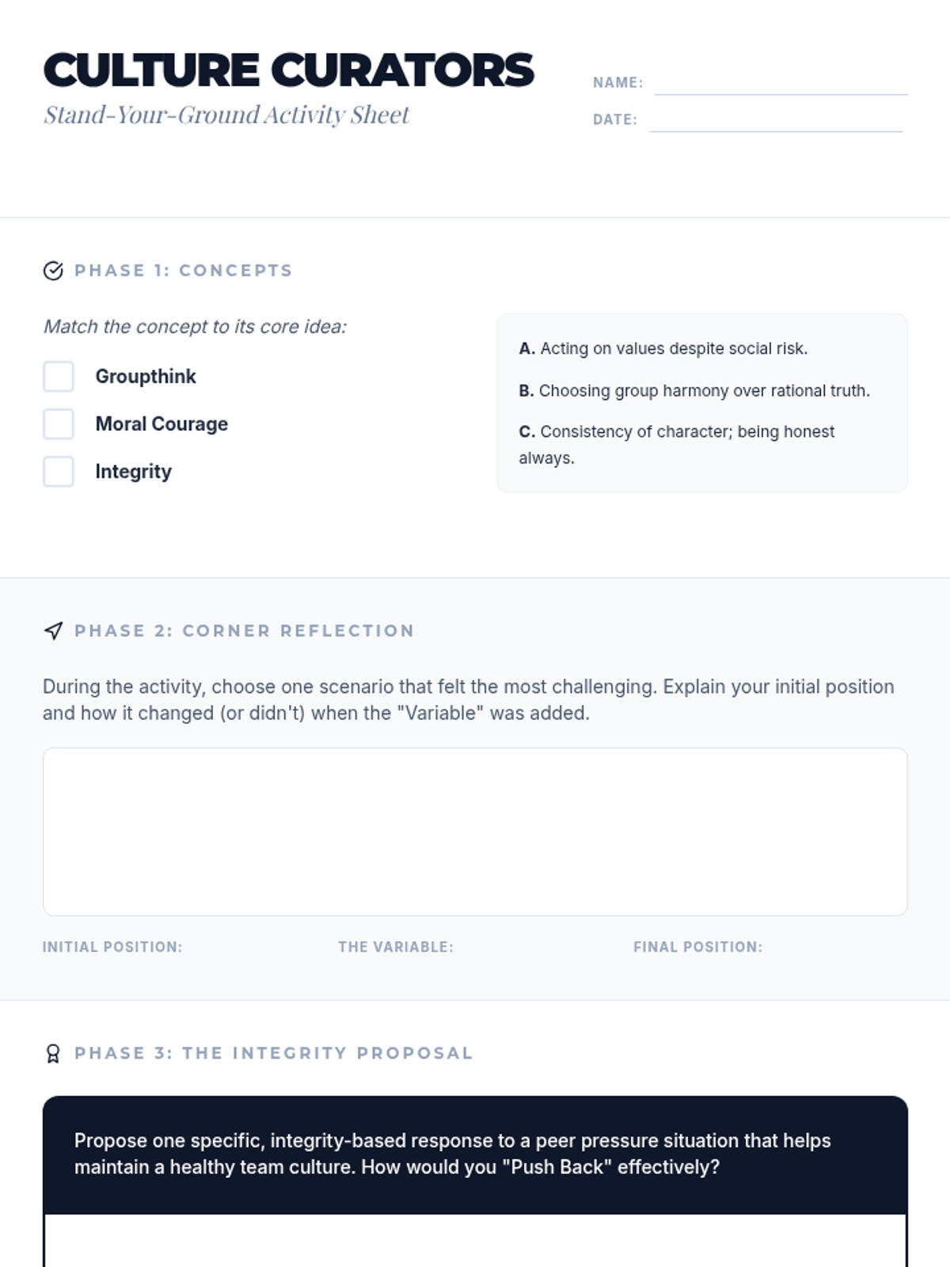Click the Date input line
950x1267 pixels.
pyautogui.click(x=776, y=120)
